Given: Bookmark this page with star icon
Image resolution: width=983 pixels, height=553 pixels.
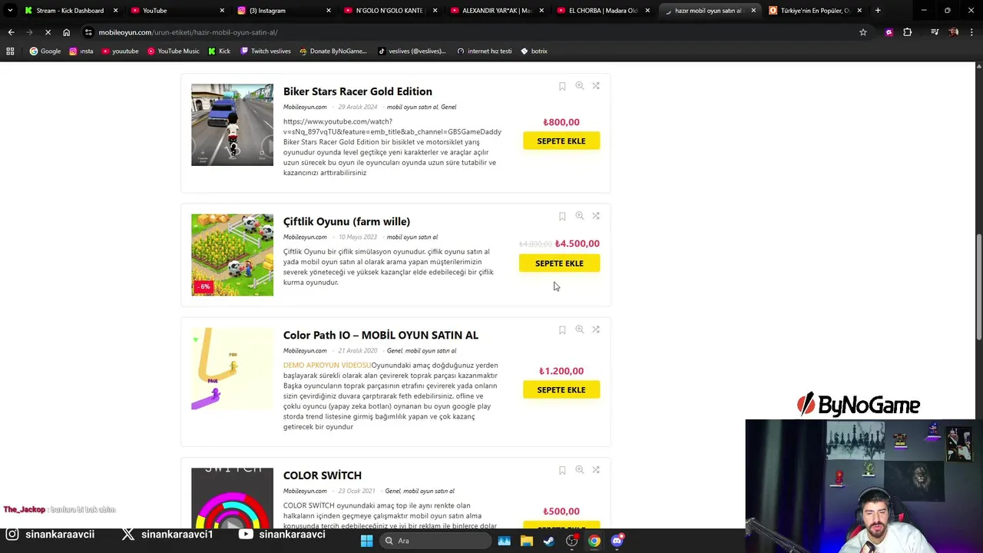Looking at the screenshot, I should (x=863, y=32).
